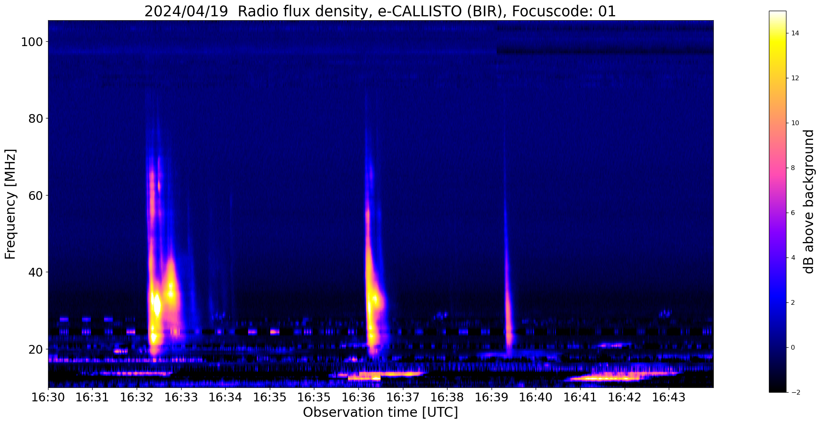Click the x-axis tick label 16:30

tap(48, 397)
